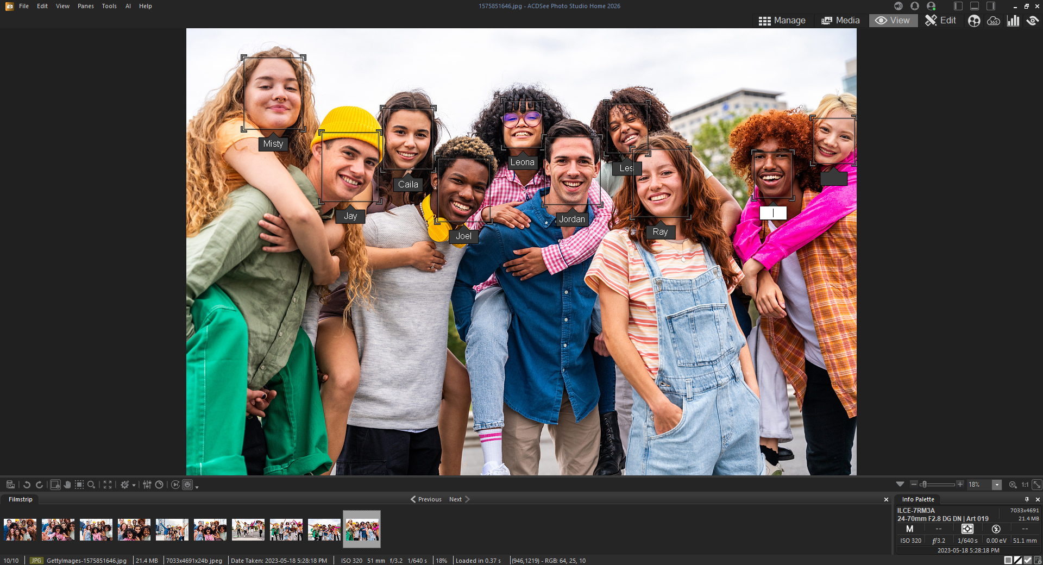Click the empty face name input field

click(x=772, y=213)
